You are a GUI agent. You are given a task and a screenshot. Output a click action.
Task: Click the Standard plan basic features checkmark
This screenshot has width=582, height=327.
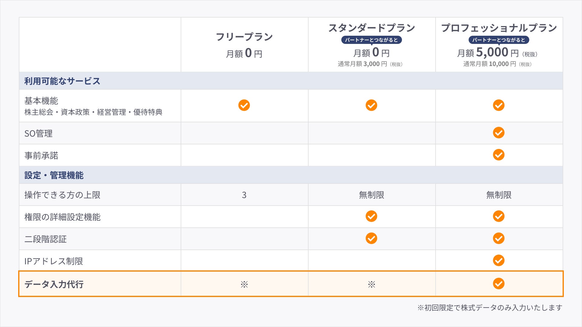click(x=371, y=105)
